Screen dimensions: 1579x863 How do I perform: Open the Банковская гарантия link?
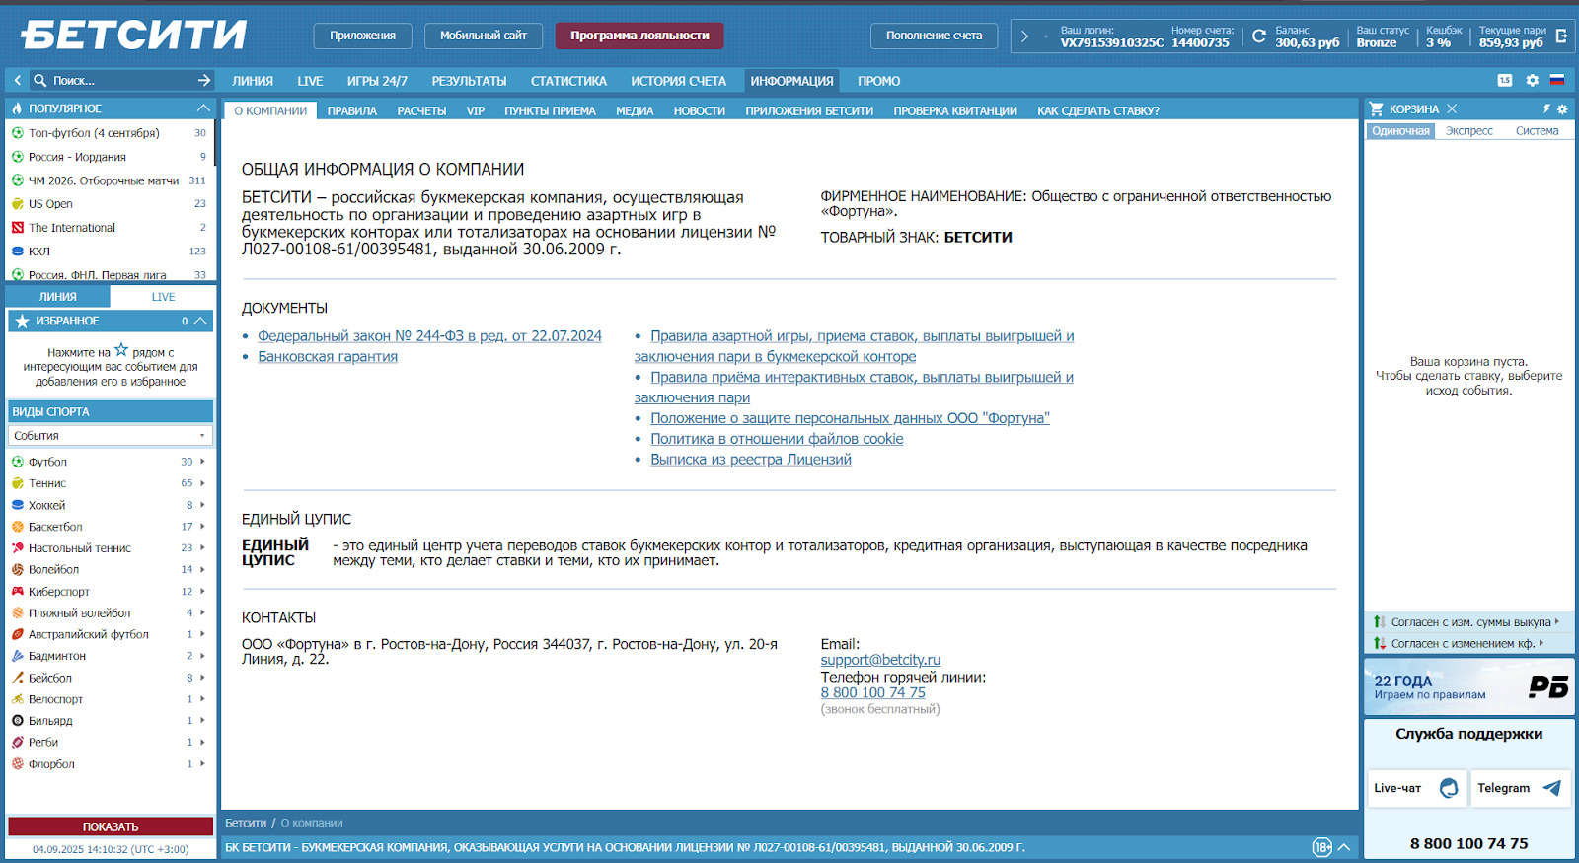point(328,357)
